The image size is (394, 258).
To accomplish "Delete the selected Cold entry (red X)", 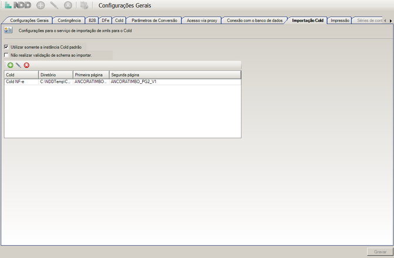I will point(26,65).
